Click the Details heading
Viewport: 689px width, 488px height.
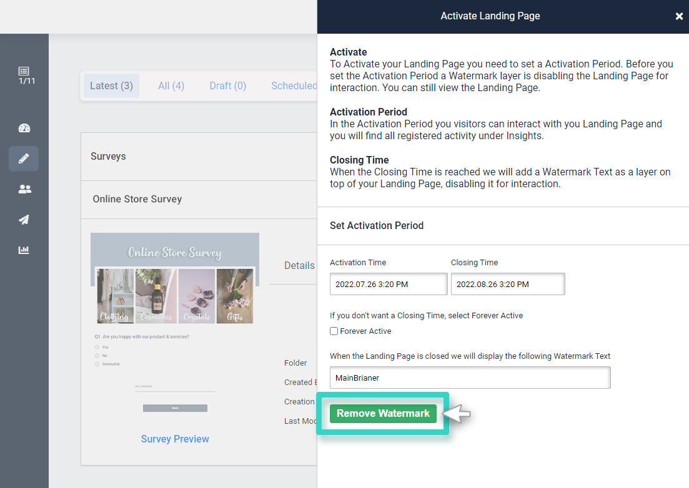pyautogui.click(x=299, y=265)
